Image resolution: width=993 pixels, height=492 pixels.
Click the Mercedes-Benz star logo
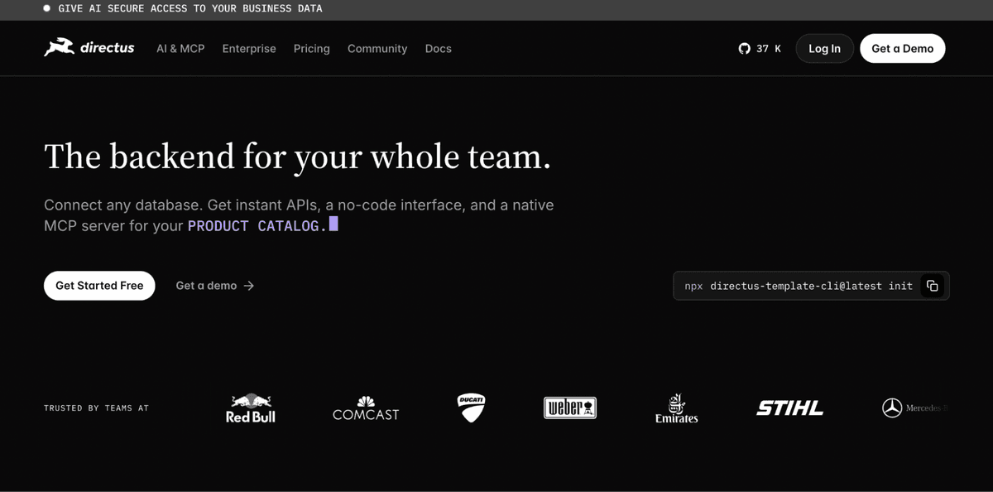[892, 408]
